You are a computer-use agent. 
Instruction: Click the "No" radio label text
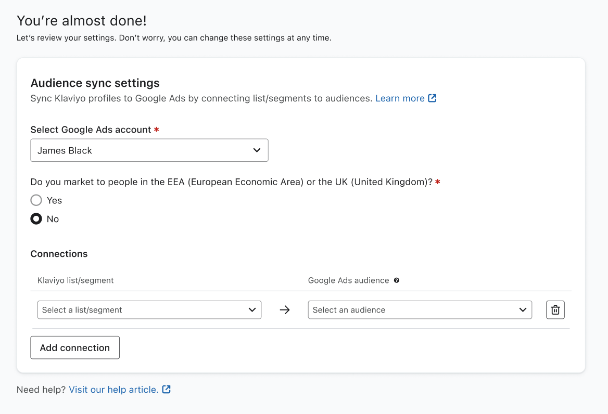(x=53, y=219)
